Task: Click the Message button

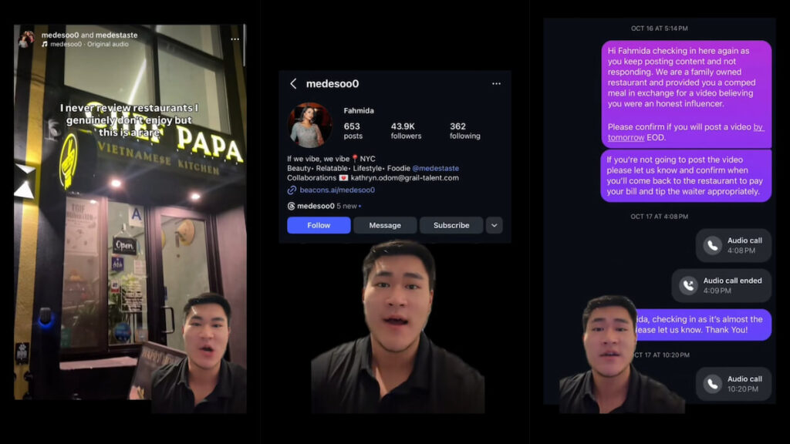Action: [385, 225]
